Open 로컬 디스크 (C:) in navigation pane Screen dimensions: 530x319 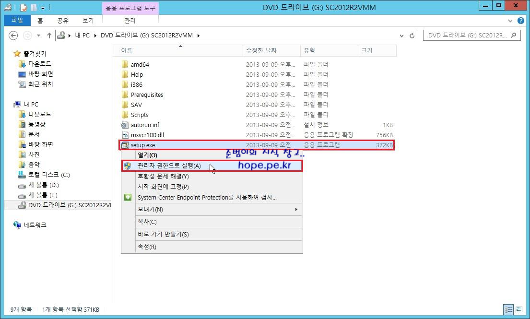pyautogui.click(x=49, y=175)
